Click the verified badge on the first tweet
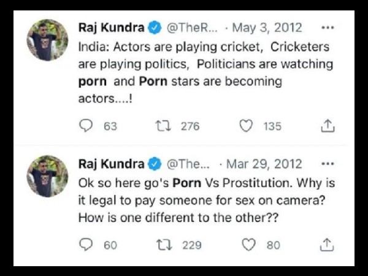The width and height of the screenshot is (368, 276). point(156,28)
